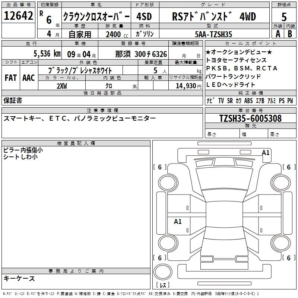Click the overall score 5 cell
Image resolution: width=298 pixels, height=298 pixels.
pyautogui.click(x=284, y=16)
